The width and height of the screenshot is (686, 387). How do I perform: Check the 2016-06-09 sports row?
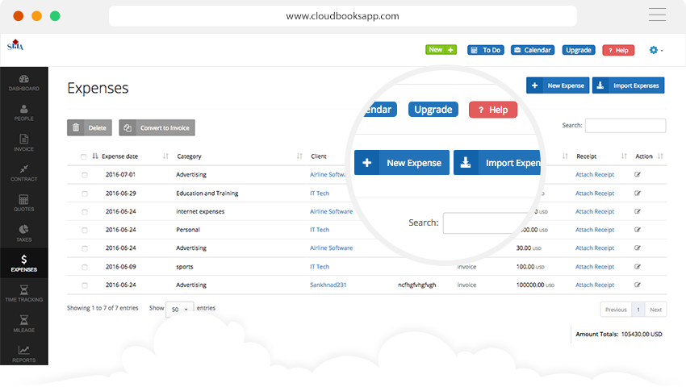[85, 267]
